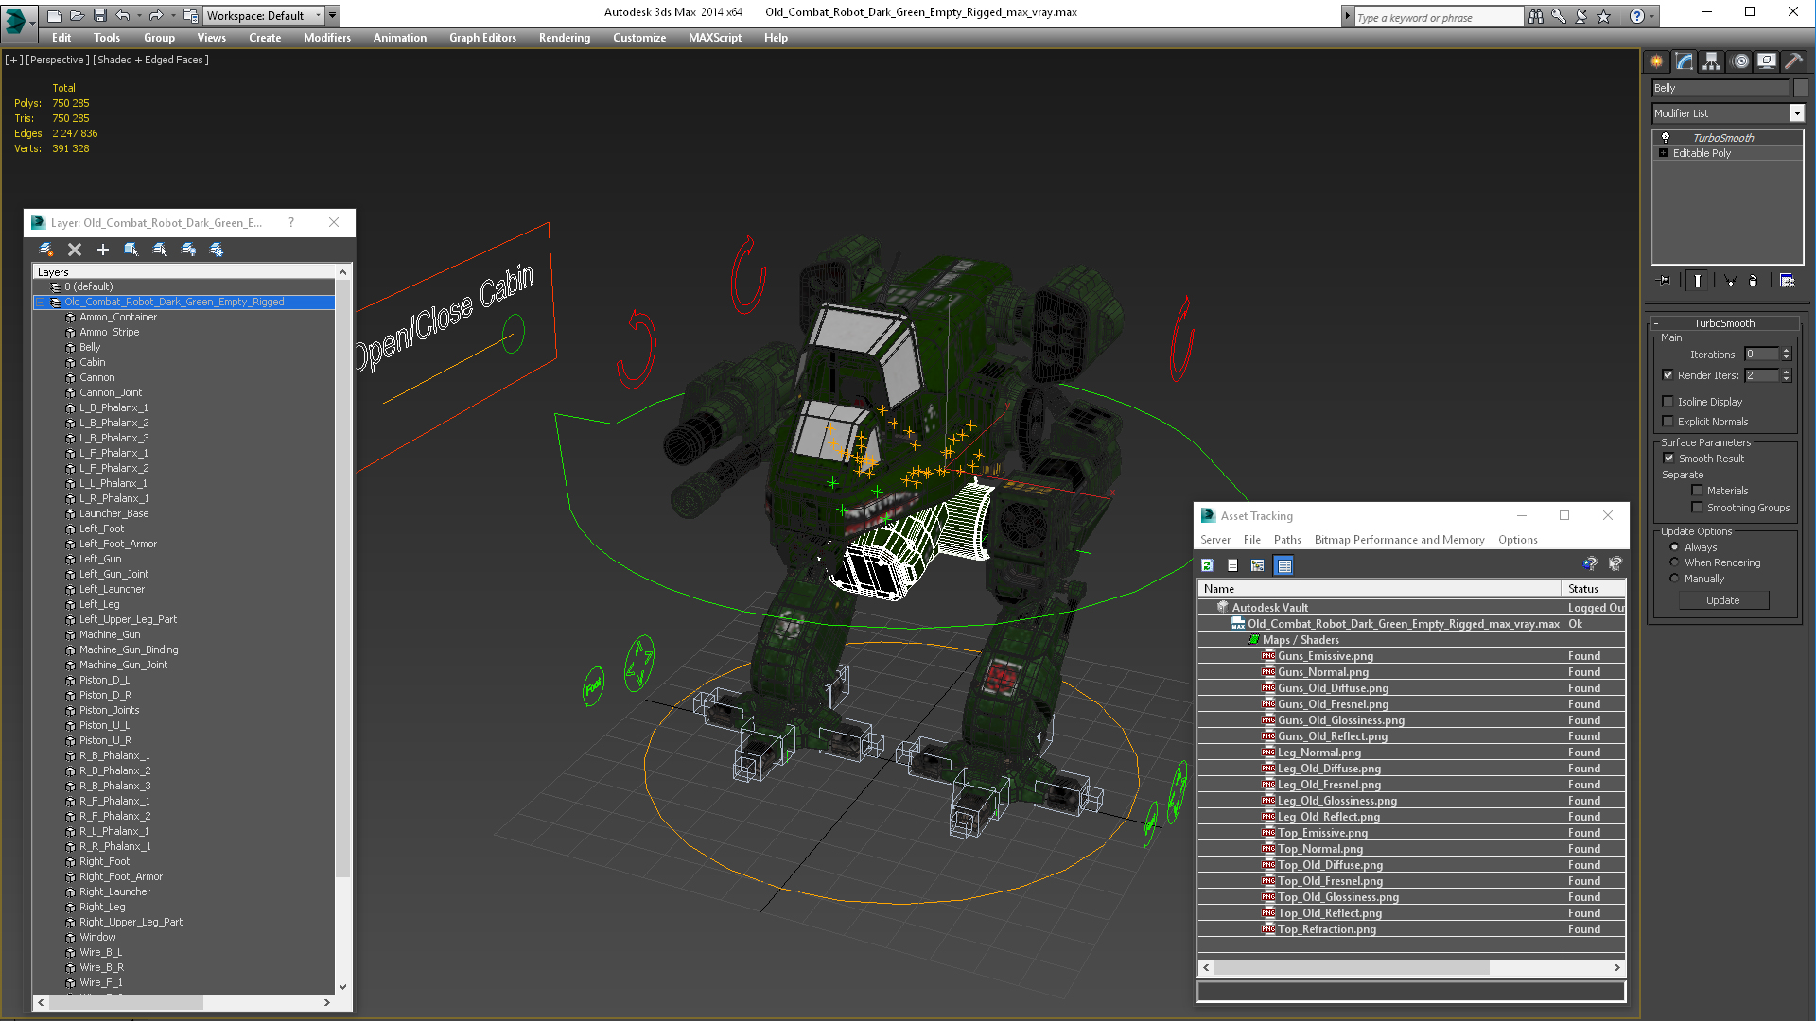Click Tree View icon in Asset Tracking
The height and width of the screenshot is (1021, 1816).
click(x=1258, y=565)
